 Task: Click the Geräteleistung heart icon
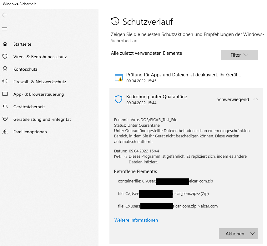(x=5, y=119)
